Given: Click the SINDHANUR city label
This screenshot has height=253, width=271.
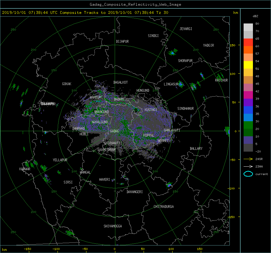Looking at the screenshot, I should (185, 109).
